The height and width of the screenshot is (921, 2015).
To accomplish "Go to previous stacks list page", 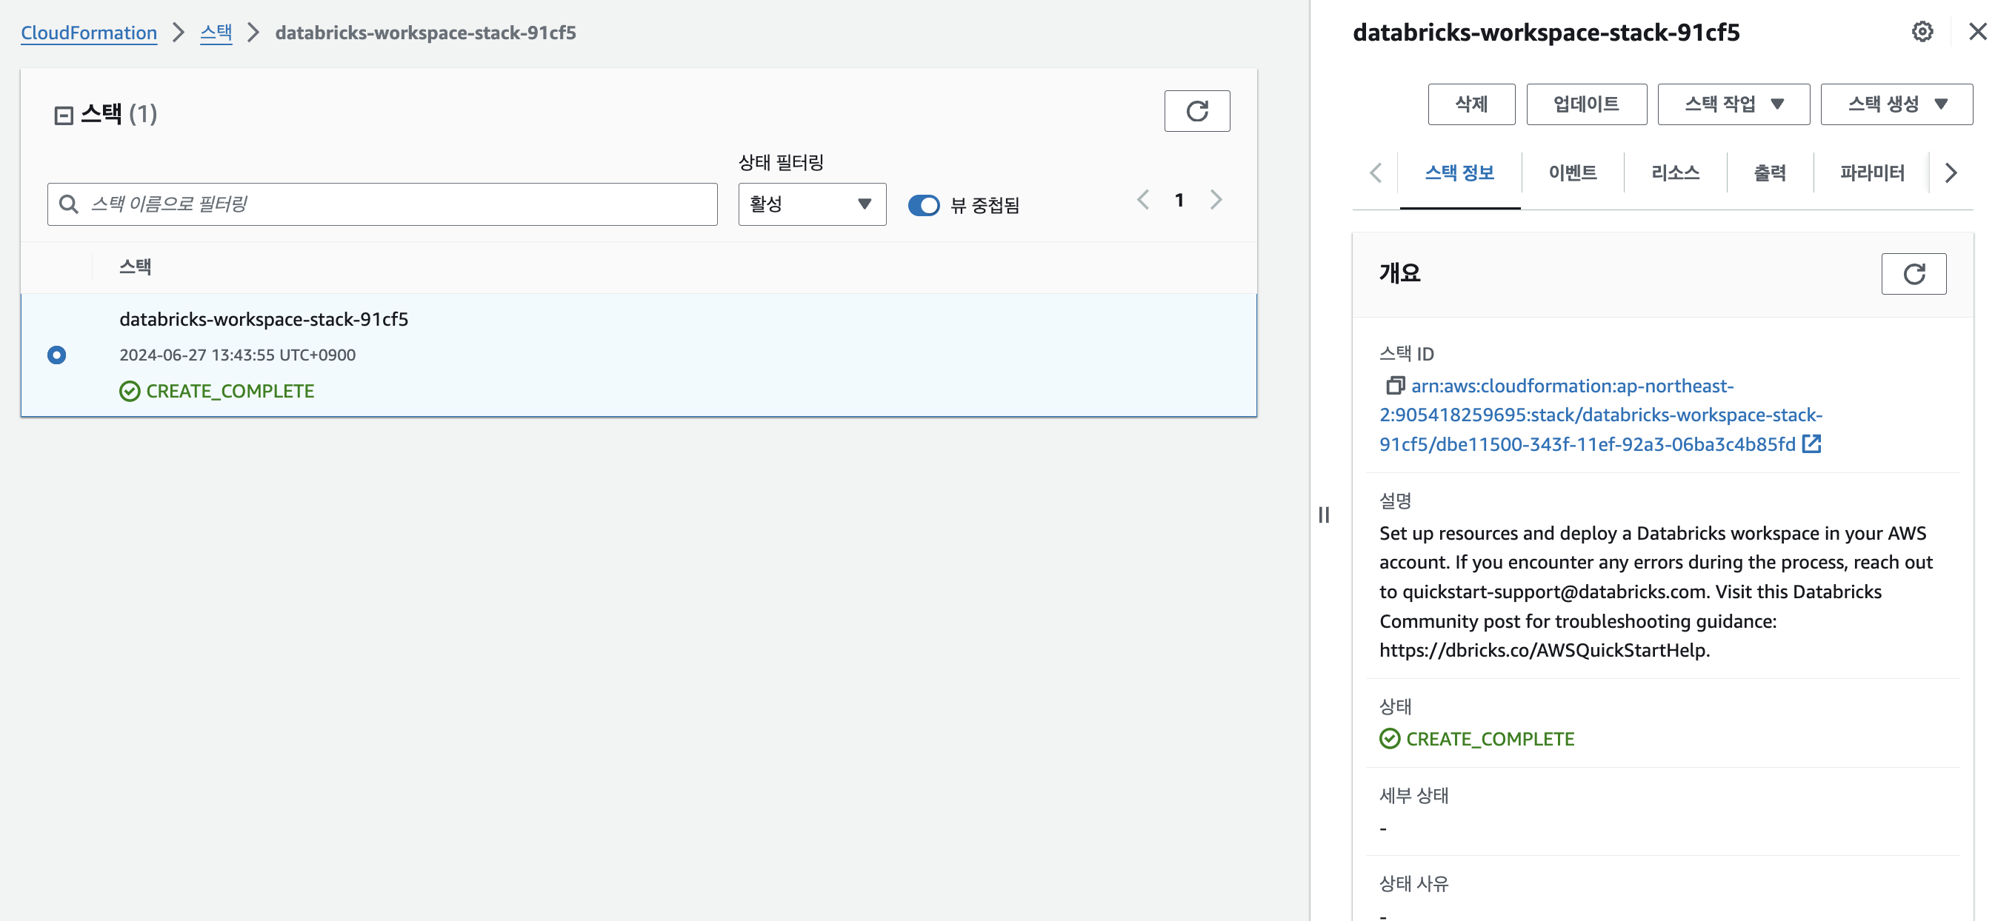I will coord(1143,200).
